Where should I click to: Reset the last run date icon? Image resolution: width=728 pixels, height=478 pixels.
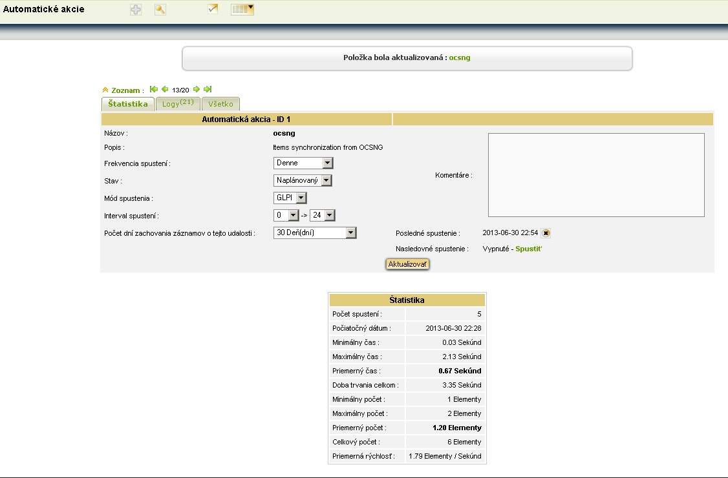(546, 233)
